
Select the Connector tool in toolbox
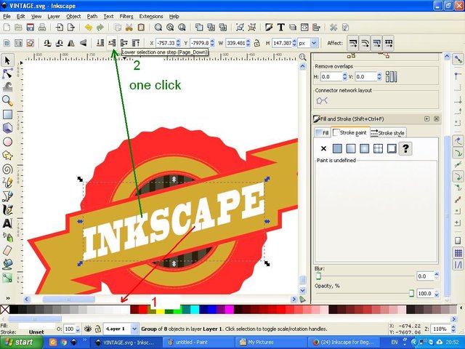7,278
